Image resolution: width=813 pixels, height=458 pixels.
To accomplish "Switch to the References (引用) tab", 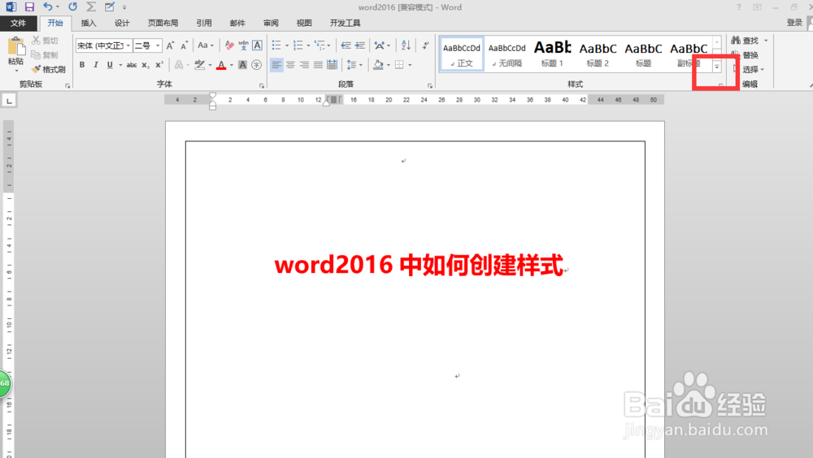I will pyautogui.click(x=204, y=23).
